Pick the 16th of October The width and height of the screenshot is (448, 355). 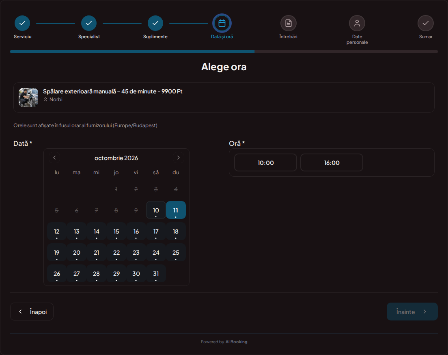coord(136,231)
